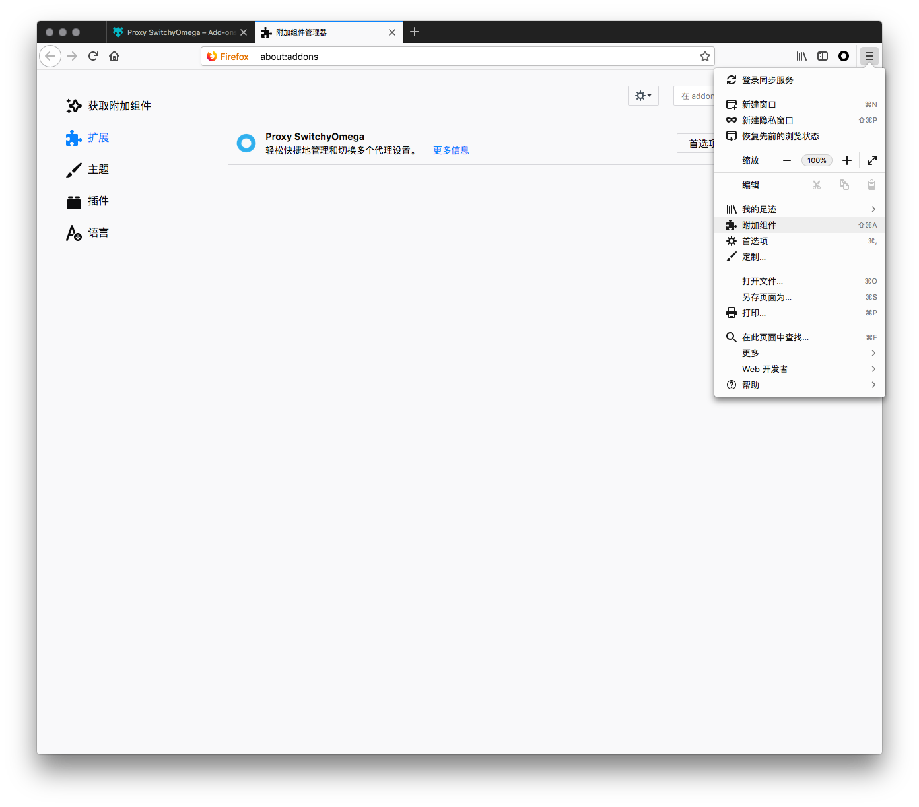
Task: Toggle fullscreen via the 缩放 expand icon
Action: click(x=871, y=160)
